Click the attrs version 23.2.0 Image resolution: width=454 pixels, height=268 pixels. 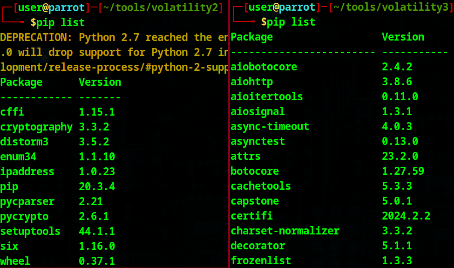point(400,157)
